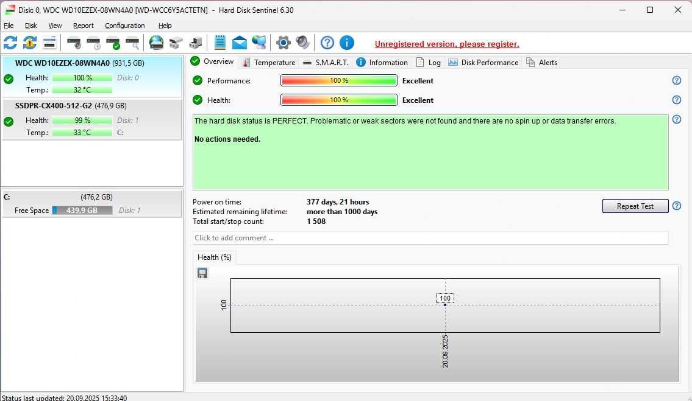The image size is (692, 401).
Task: Click the '377 days, 21 hours' value
Action: 338,202
